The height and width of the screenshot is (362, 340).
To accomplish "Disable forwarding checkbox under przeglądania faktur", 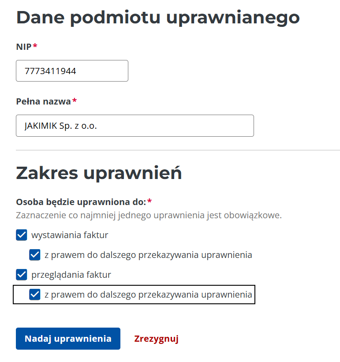I will 35,295.
